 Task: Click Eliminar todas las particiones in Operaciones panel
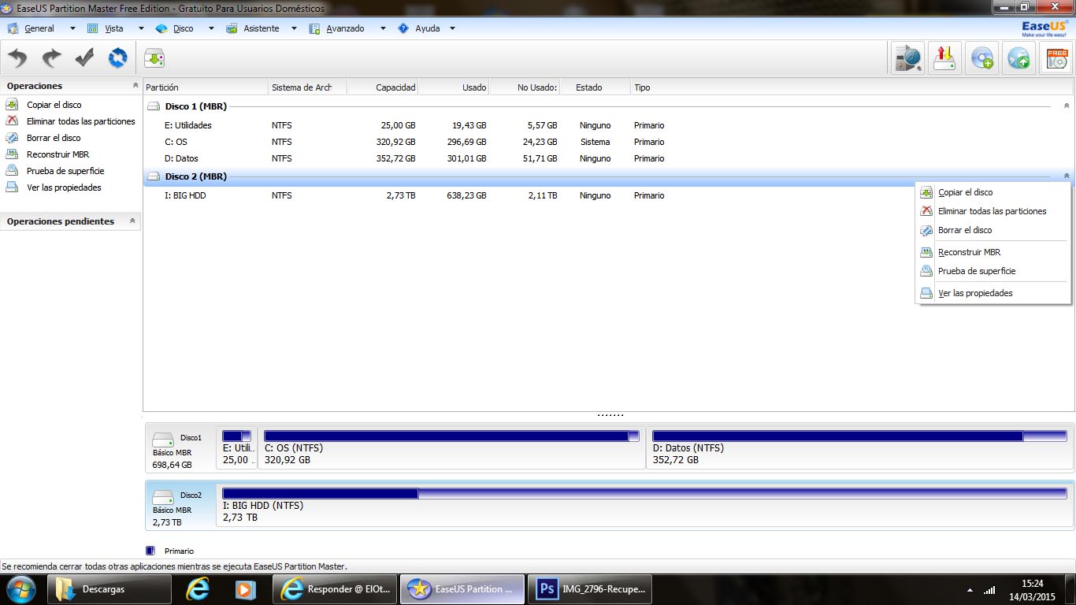[x=81, y=121]
